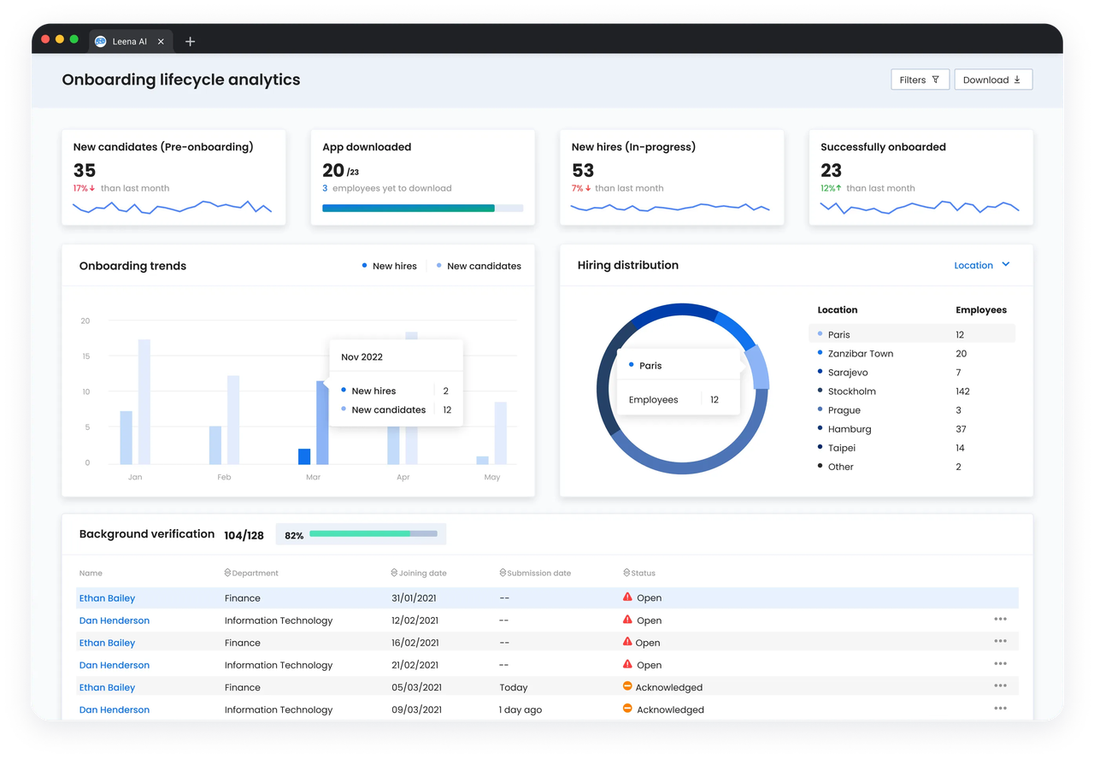Screen dimensions: 1094x759
Task: Open Ethan Bailey joining 05/03/2021
Action: click(107, 687)
